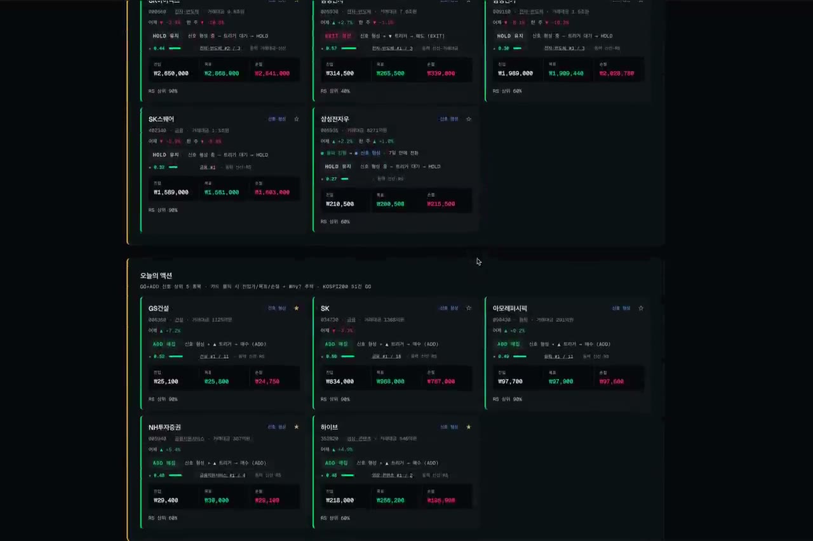The height and width of the screenshot is (541, 813).
Task: Click target price ₩256,200 on 하이브
Action: tap(390, 500)
